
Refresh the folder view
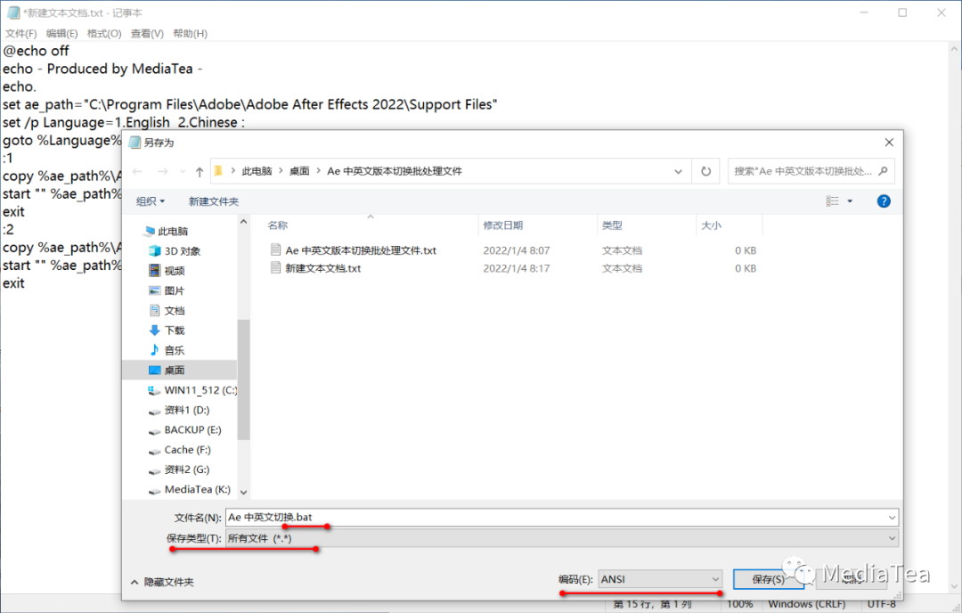706,171
